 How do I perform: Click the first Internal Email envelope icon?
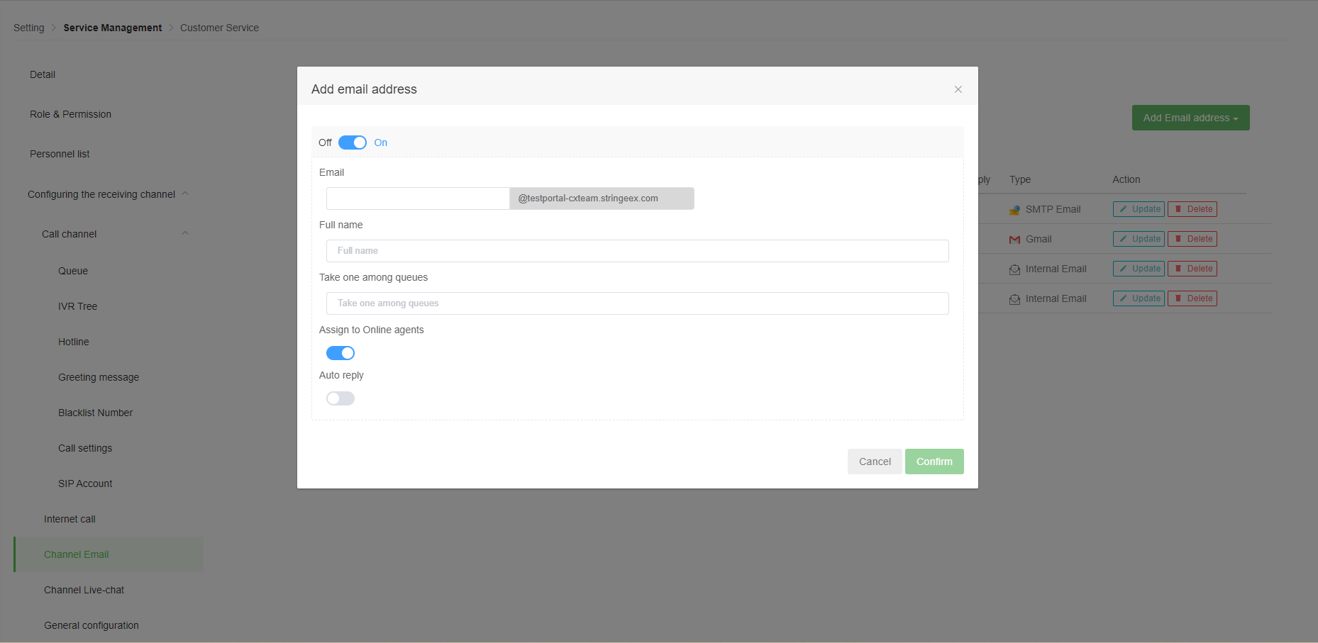click(x=1014, y=269)
